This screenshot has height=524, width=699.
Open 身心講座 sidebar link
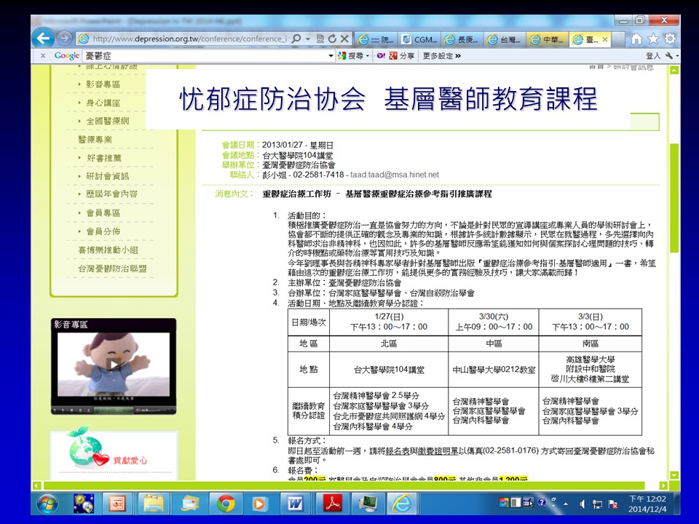coord(103,103)
